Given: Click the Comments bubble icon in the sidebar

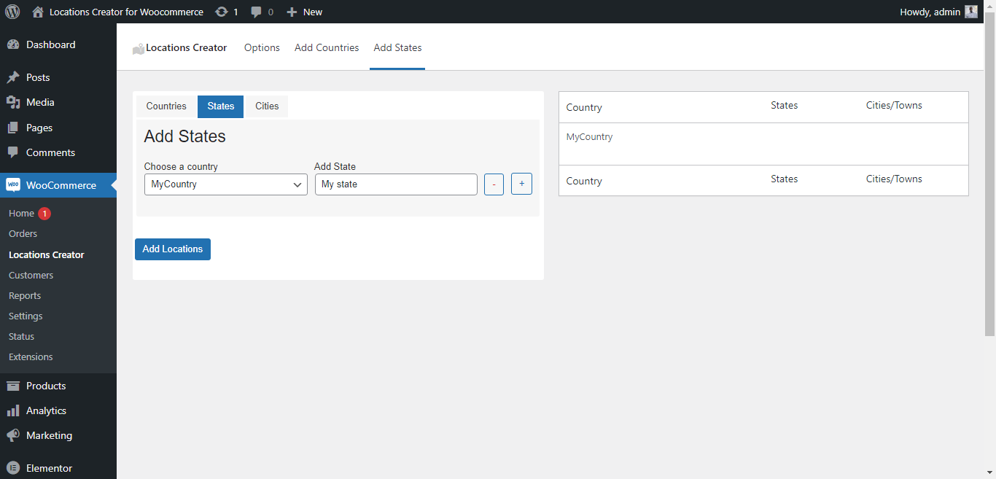Looking at the screenshot, I should click(13, 152).
